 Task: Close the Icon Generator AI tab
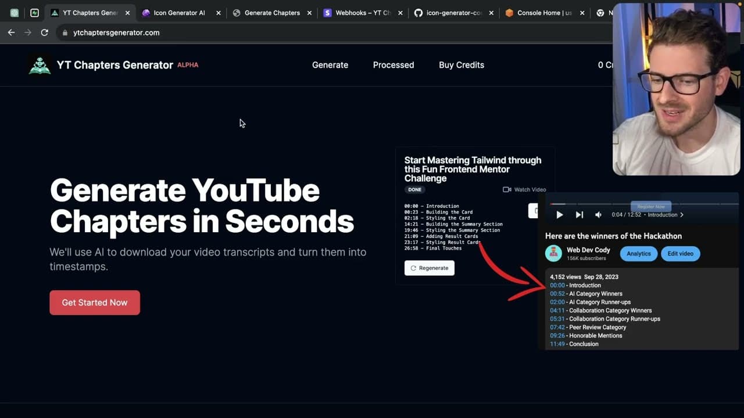click(219, 13)
